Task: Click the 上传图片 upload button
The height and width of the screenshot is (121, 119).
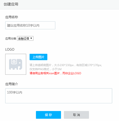Action: [38, 57]
